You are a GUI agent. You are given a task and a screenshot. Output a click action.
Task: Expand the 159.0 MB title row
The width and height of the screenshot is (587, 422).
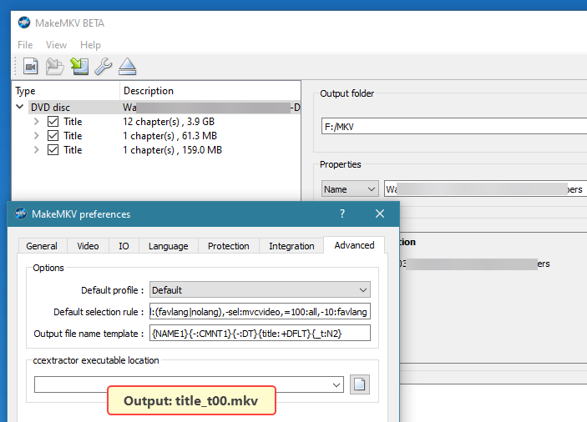click(x=36, y=150)
